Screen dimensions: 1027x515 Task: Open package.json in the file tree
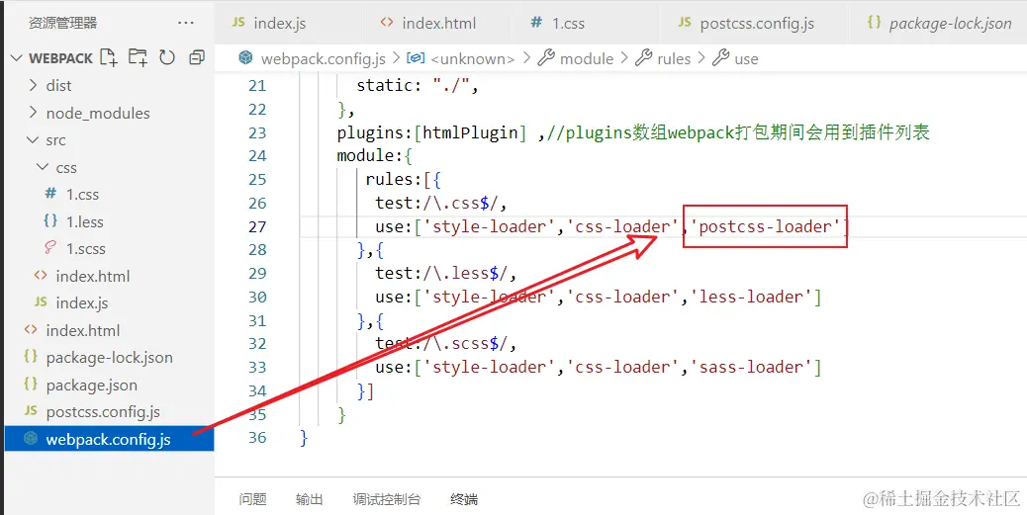coord(92,385)
